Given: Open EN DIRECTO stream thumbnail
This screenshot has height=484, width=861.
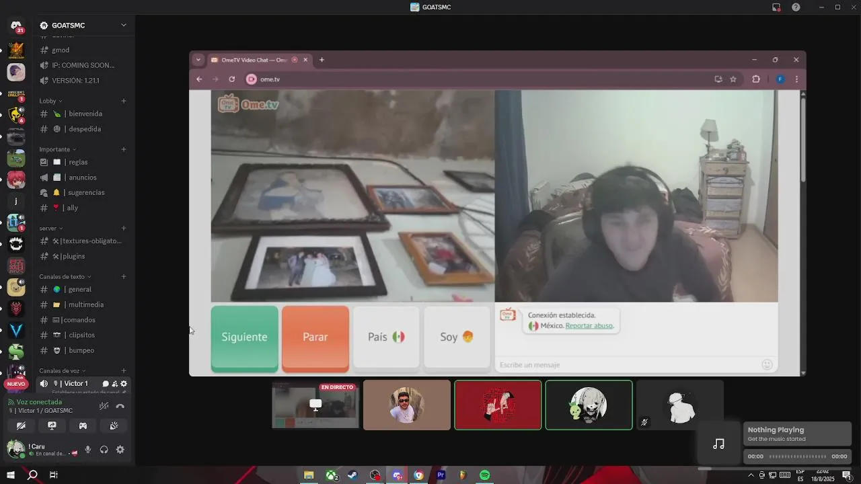Looking at the screenshot, I should coord(315,405).
